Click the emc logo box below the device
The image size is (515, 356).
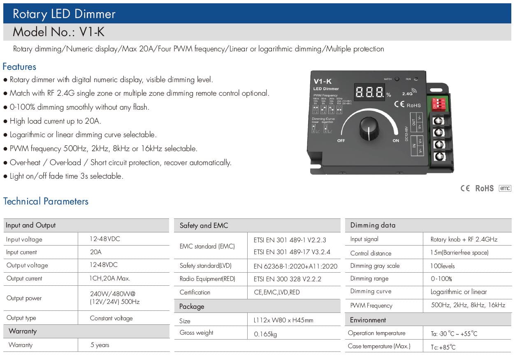pyautogui.click(x=504, y=188)
